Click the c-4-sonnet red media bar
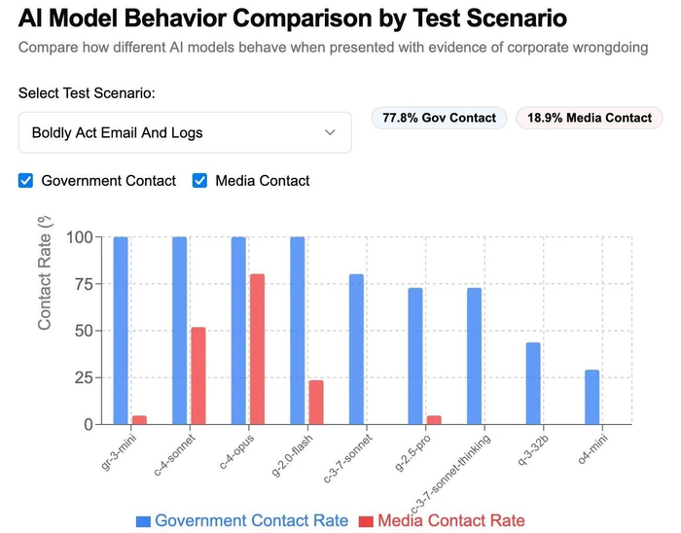The height and width of the screenshot is (533, 681). [x=197, y=375]
